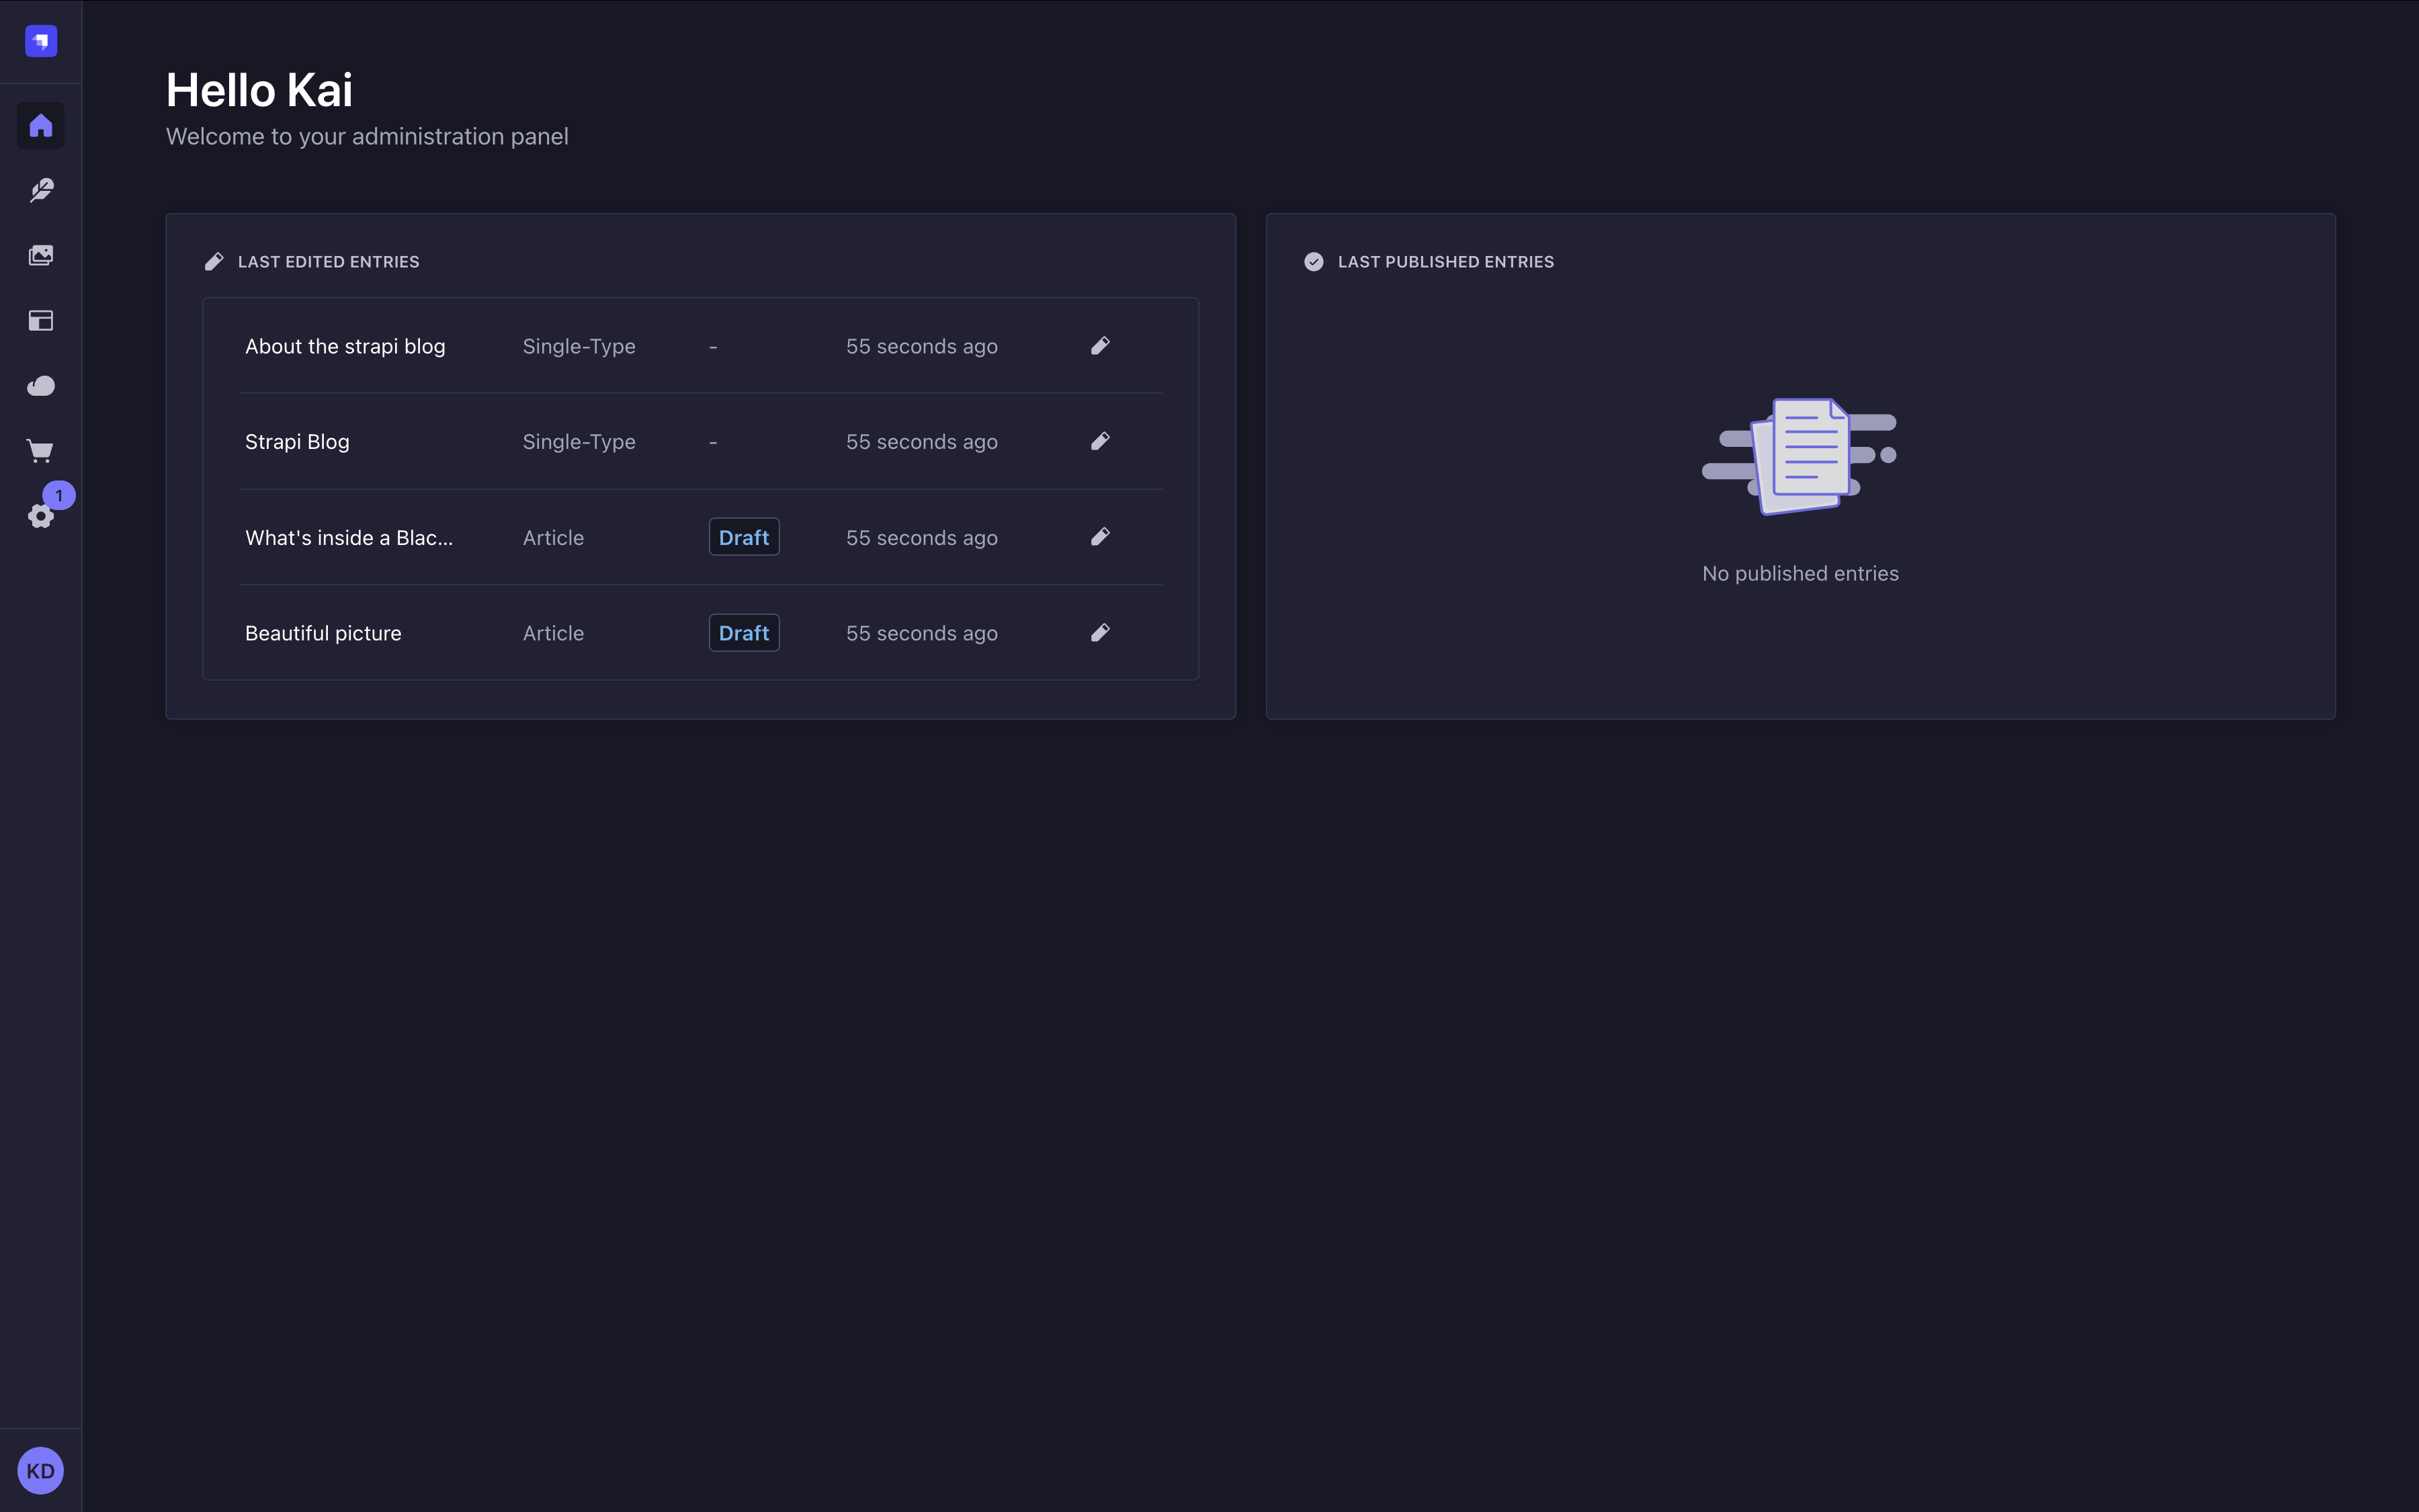
Task: Click the Hello Kai welcome heading
Action: pos(259,89)
